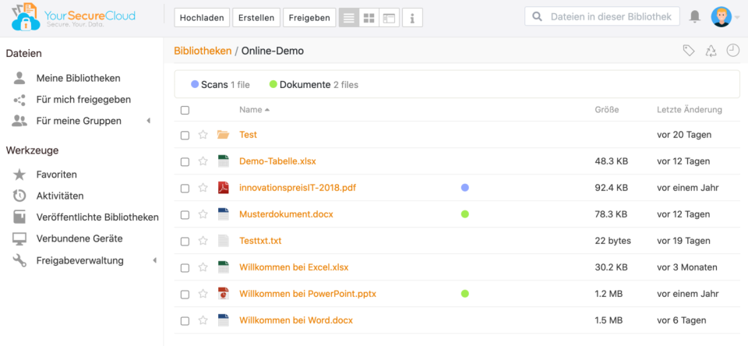The image size is (748, 346).
Task: Click the Erstellen button
Action: 256,18
